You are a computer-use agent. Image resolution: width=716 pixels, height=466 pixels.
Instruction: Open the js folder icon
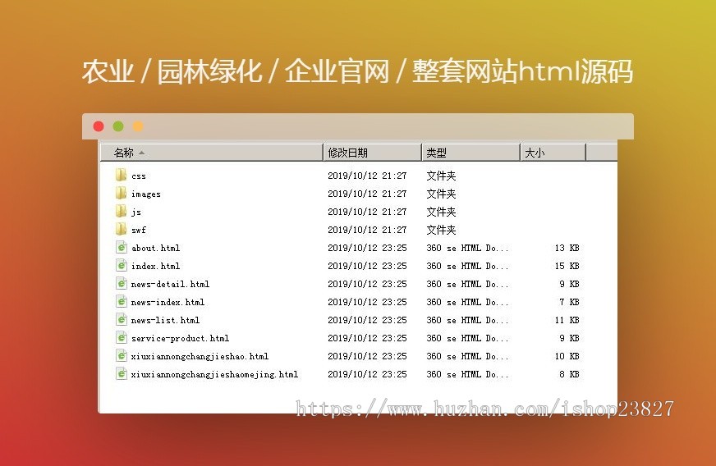click(x=121, y=211)
